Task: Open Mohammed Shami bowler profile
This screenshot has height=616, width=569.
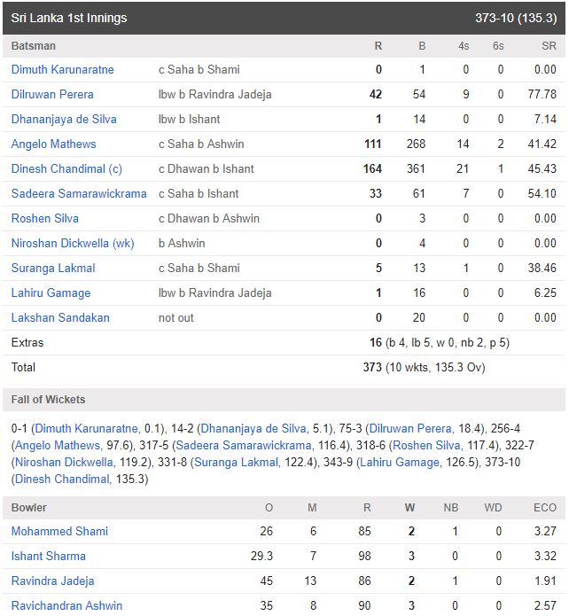Action: click(x=59, y=531)
